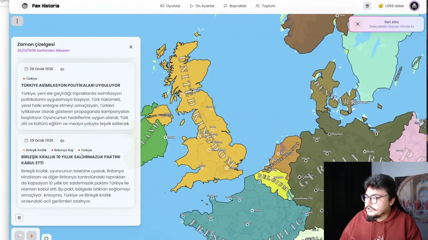The image size is (428, 240).
Task: Open the Türkiye asimilasyon politikaları headline
Action: 71,85
